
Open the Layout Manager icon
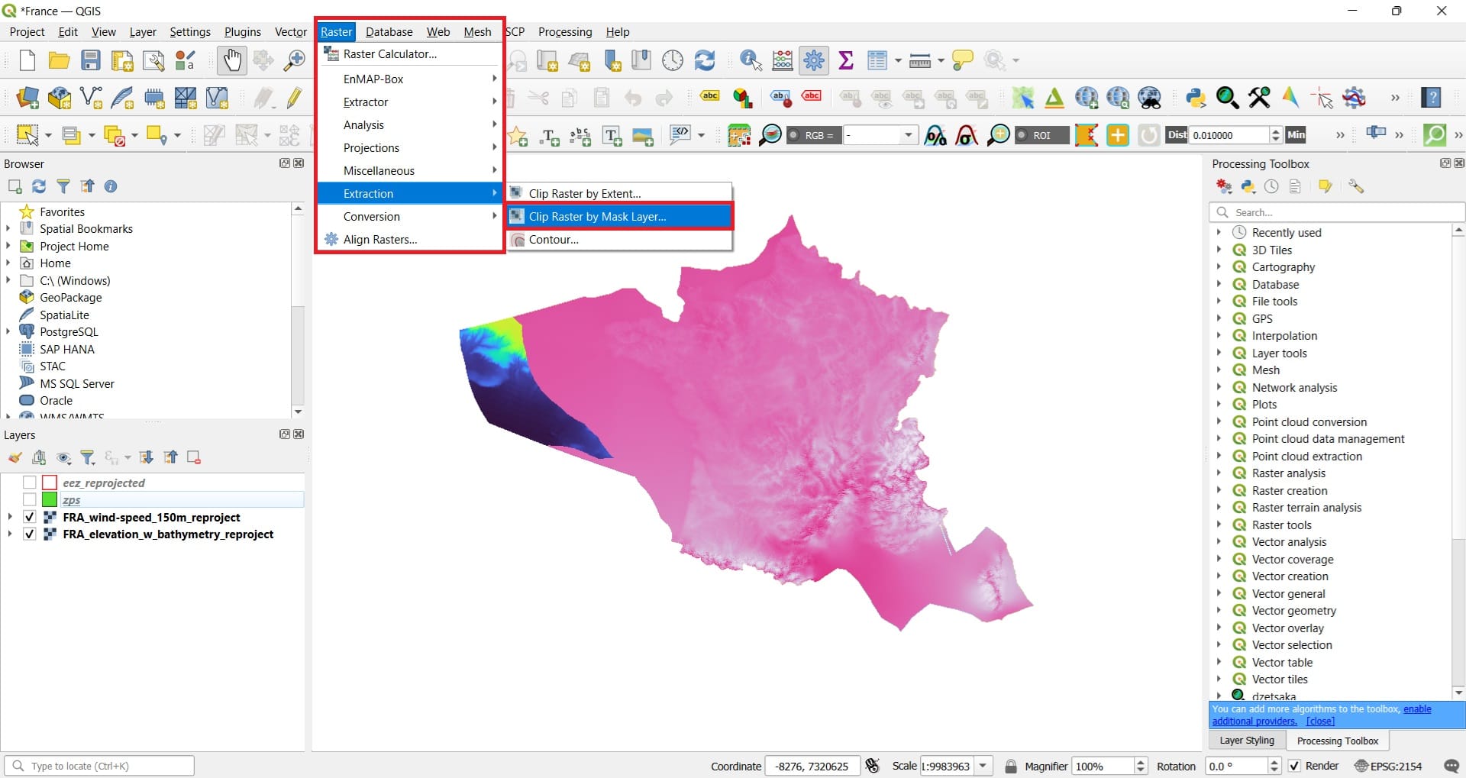click(x=122, y=60)
